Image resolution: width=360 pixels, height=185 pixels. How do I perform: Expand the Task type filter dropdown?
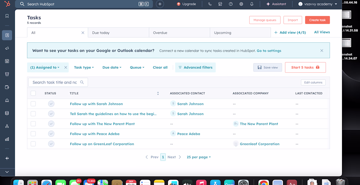[84, 67]
